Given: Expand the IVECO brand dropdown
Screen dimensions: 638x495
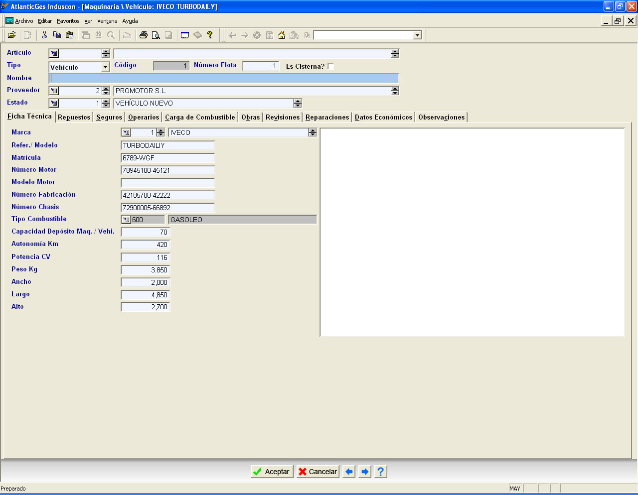Looking at the screenshot, I should (x=313, y=132).
